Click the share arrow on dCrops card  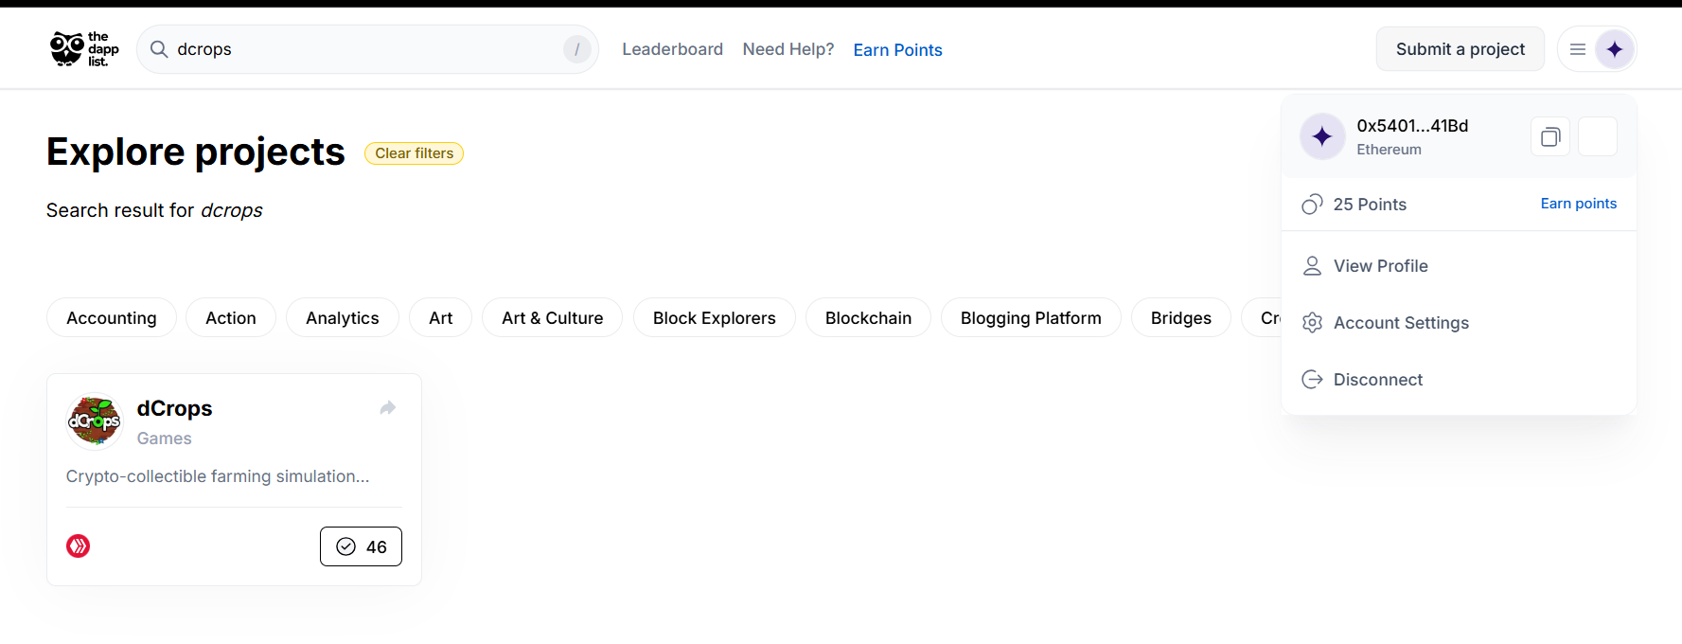tap(388, 408)
